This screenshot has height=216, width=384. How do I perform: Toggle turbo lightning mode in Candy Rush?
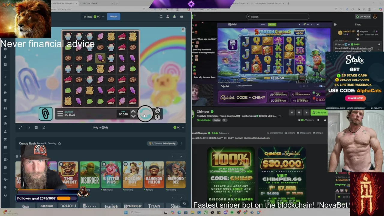point(157,117)
